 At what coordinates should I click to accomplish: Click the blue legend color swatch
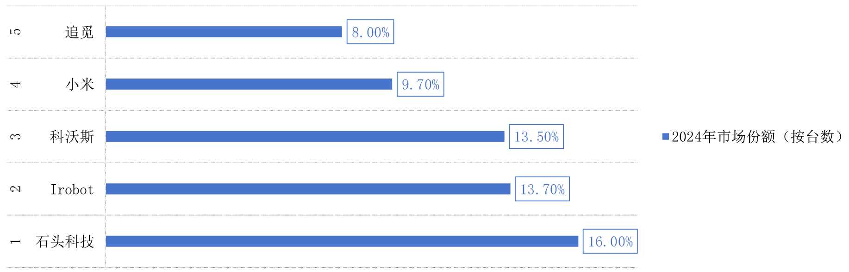pos(666,137)
